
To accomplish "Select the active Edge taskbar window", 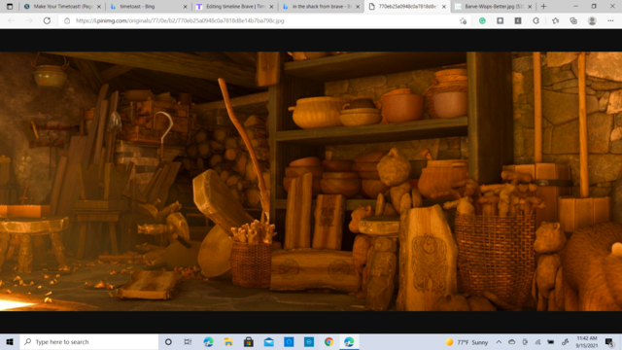I will tap(349, 341).
